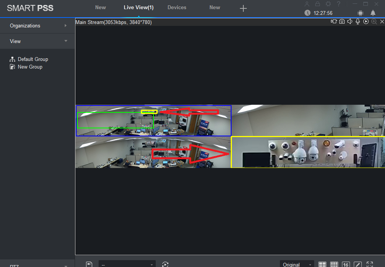Viewport: 385px width, 267px height.
Task: Expand the Organizations panel
Action: [x=37, y=26]
